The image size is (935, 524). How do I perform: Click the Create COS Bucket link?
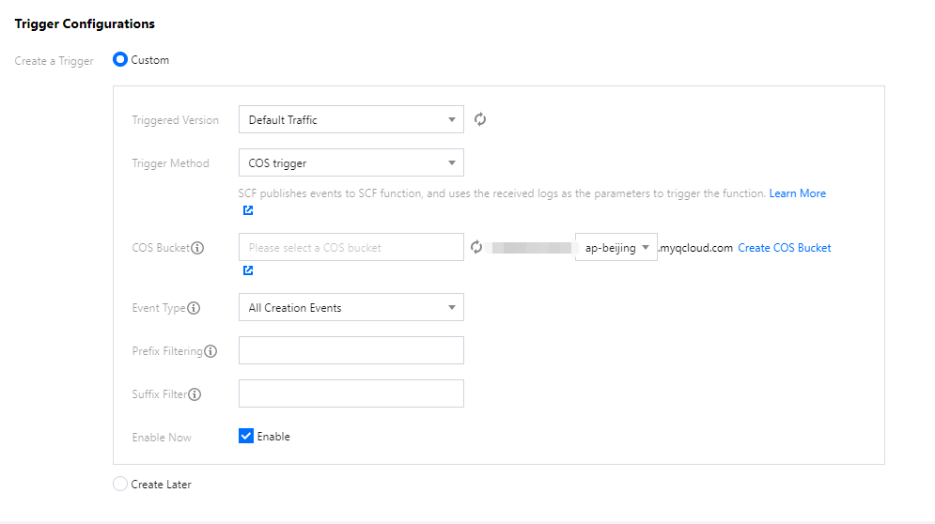(784, 248)
